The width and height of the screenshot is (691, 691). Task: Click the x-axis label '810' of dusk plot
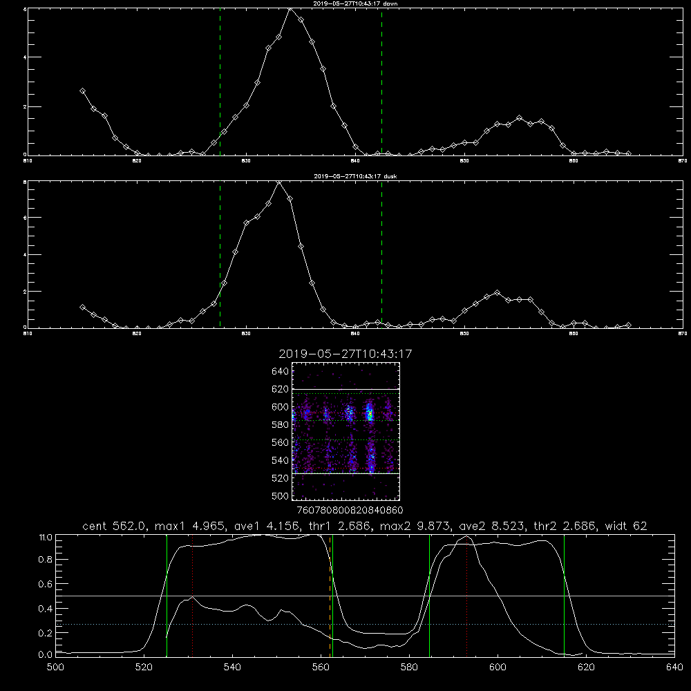click(x=28, y=334)
